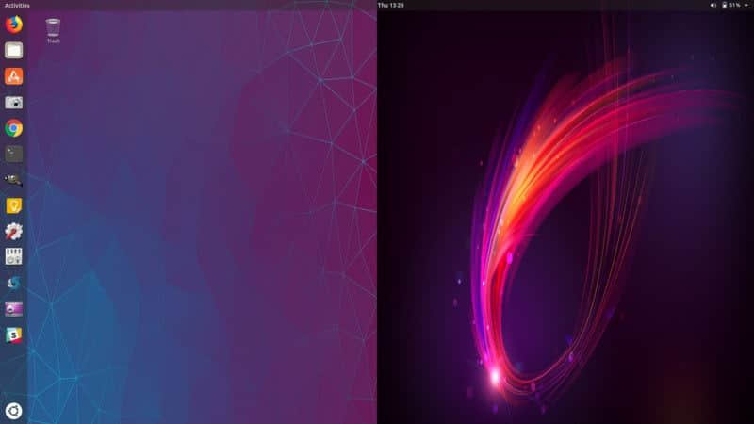
Task: Open the Terminal dock icon
Action: (13, 154)
